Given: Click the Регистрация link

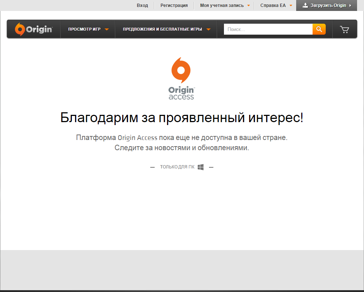Looking at the screenshot, I should click(x=174, y=5).
